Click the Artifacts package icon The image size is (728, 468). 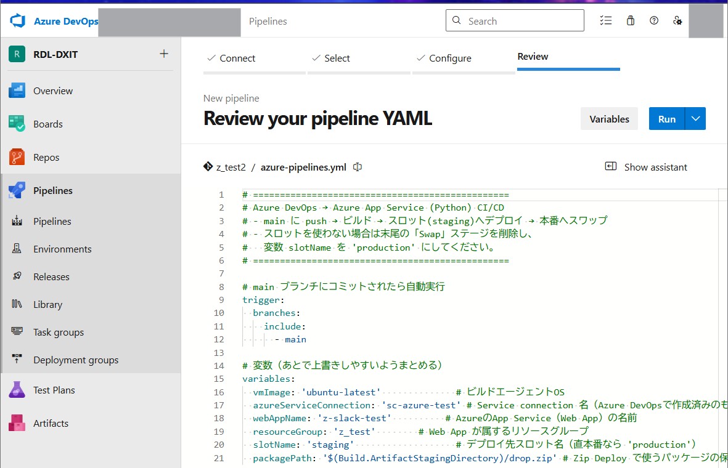click(x=17, y=423)
